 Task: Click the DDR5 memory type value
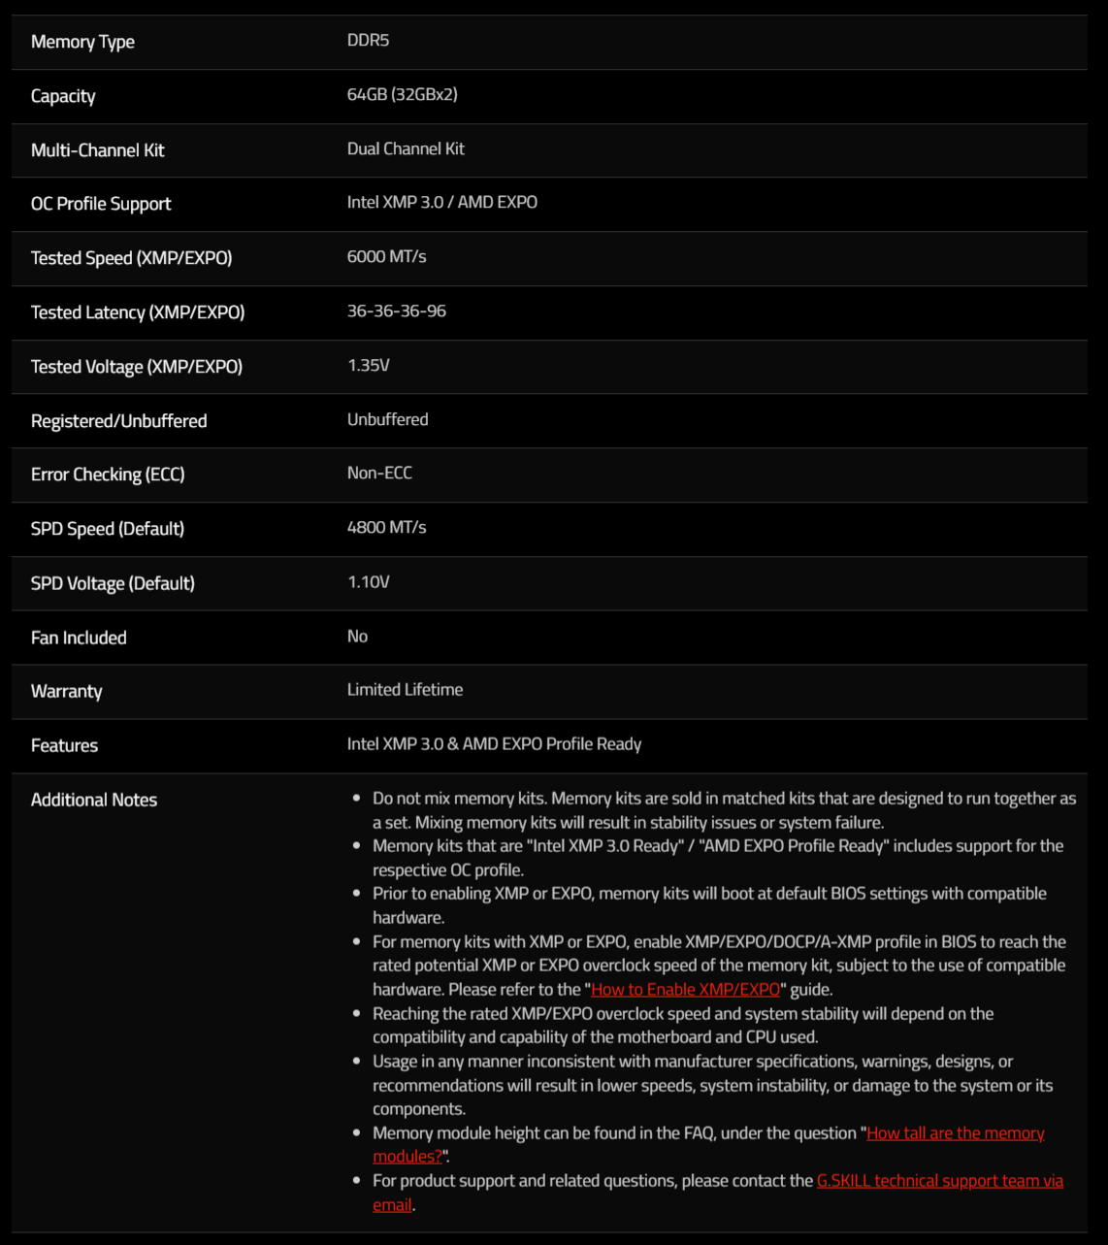[368, 40]
